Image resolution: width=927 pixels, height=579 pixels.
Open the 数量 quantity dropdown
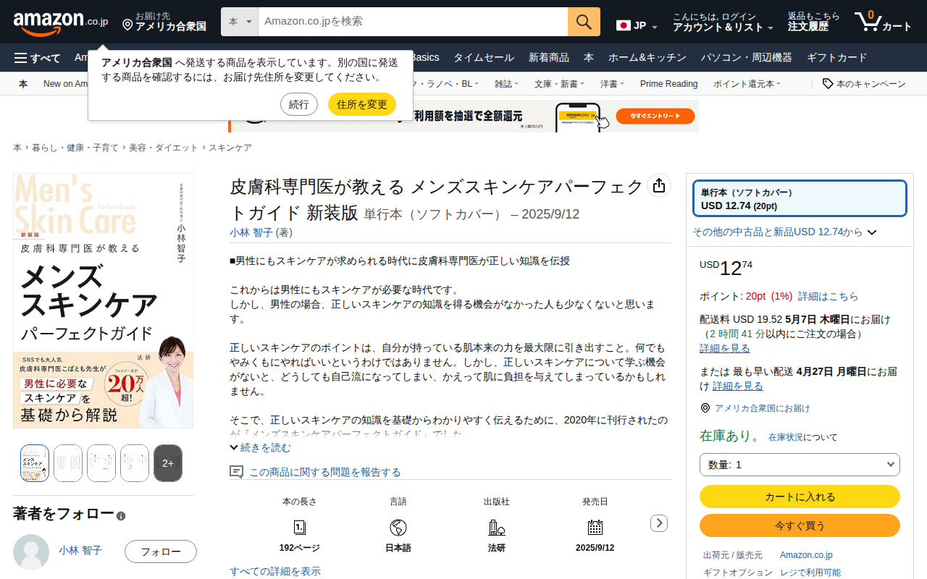click(800, 465)
